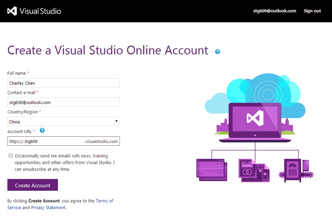Click the Contact e-mail label

click(21, 92)
